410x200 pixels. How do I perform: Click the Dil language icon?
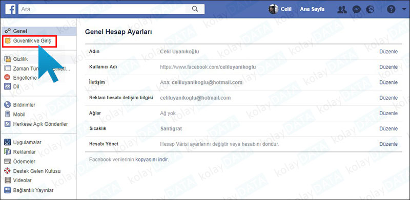8,86
